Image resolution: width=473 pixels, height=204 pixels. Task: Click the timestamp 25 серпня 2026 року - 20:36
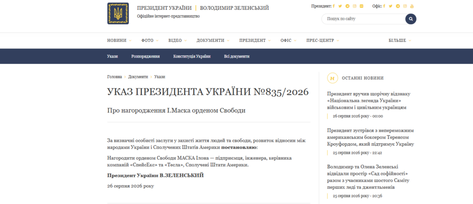(358, 196)
